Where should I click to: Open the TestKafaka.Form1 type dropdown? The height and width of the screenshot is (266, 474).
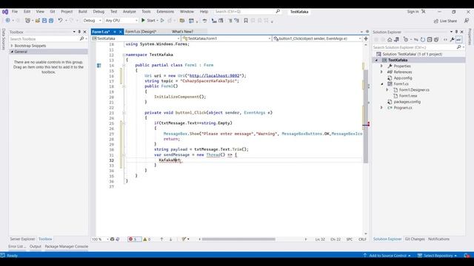click(x=227, y=38)
